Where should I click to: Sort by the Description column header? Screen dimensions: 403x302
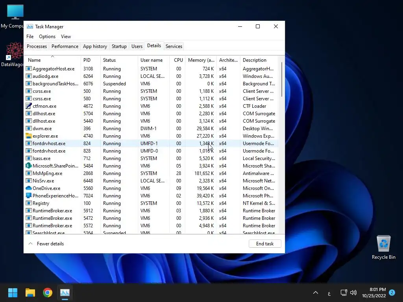point(259,60)
